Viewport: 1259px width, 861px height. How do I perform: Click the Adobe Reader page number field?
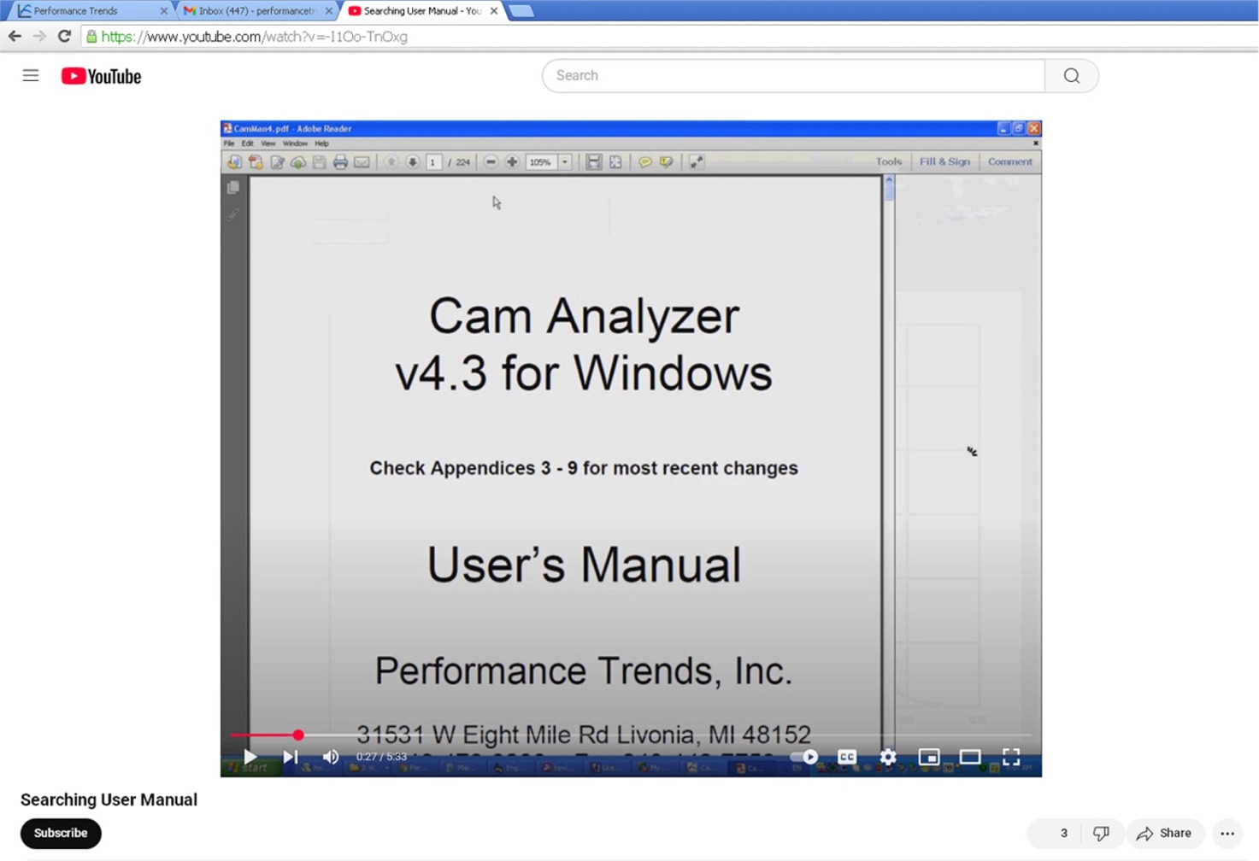pos(433,162)
